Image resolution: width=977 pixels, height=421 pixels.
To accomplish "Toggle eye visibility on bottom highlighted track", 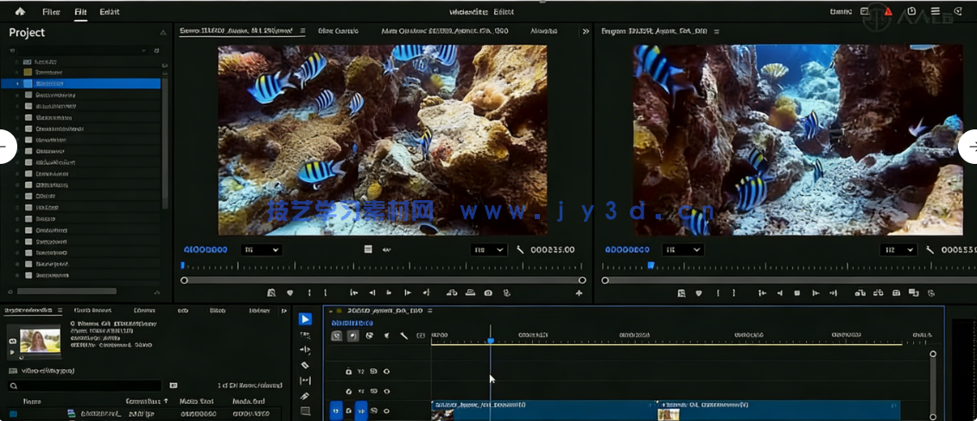I will click(x=386, y=411).
